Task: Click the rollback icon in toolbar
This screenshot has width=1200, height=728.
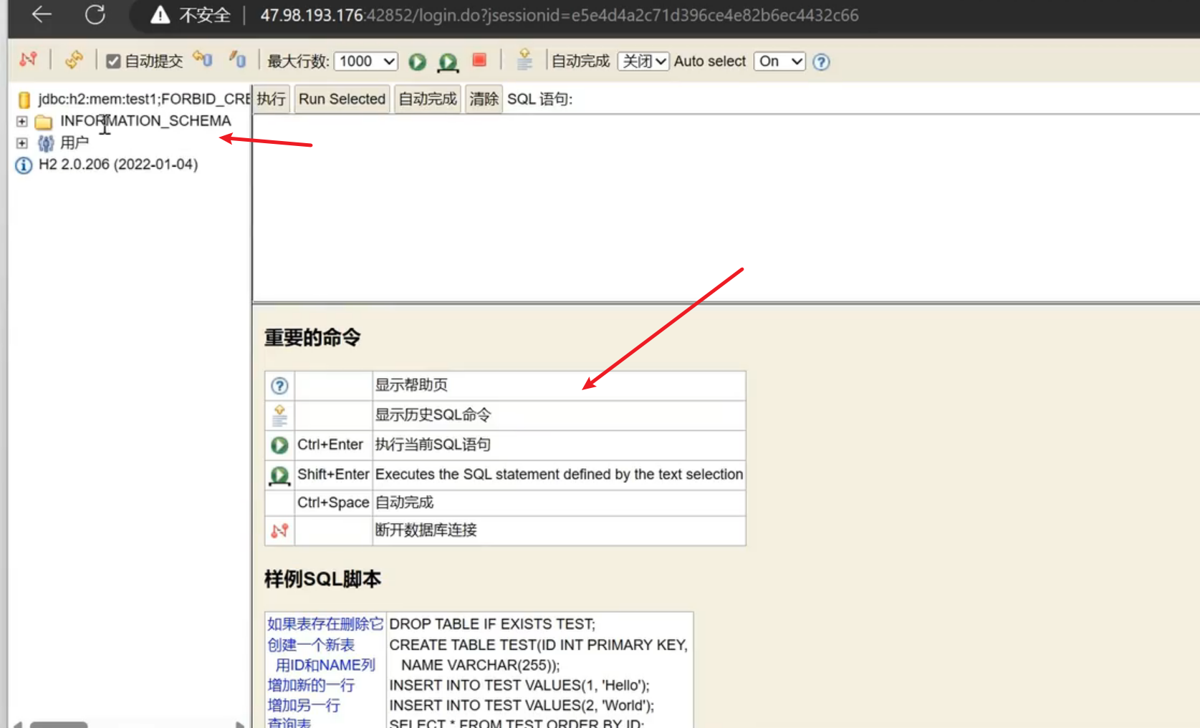Action: (x=203, y=60)
